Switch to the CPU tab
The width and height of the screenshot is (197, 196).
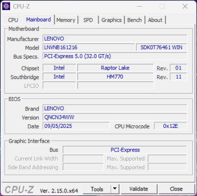(x=13, y=20)
